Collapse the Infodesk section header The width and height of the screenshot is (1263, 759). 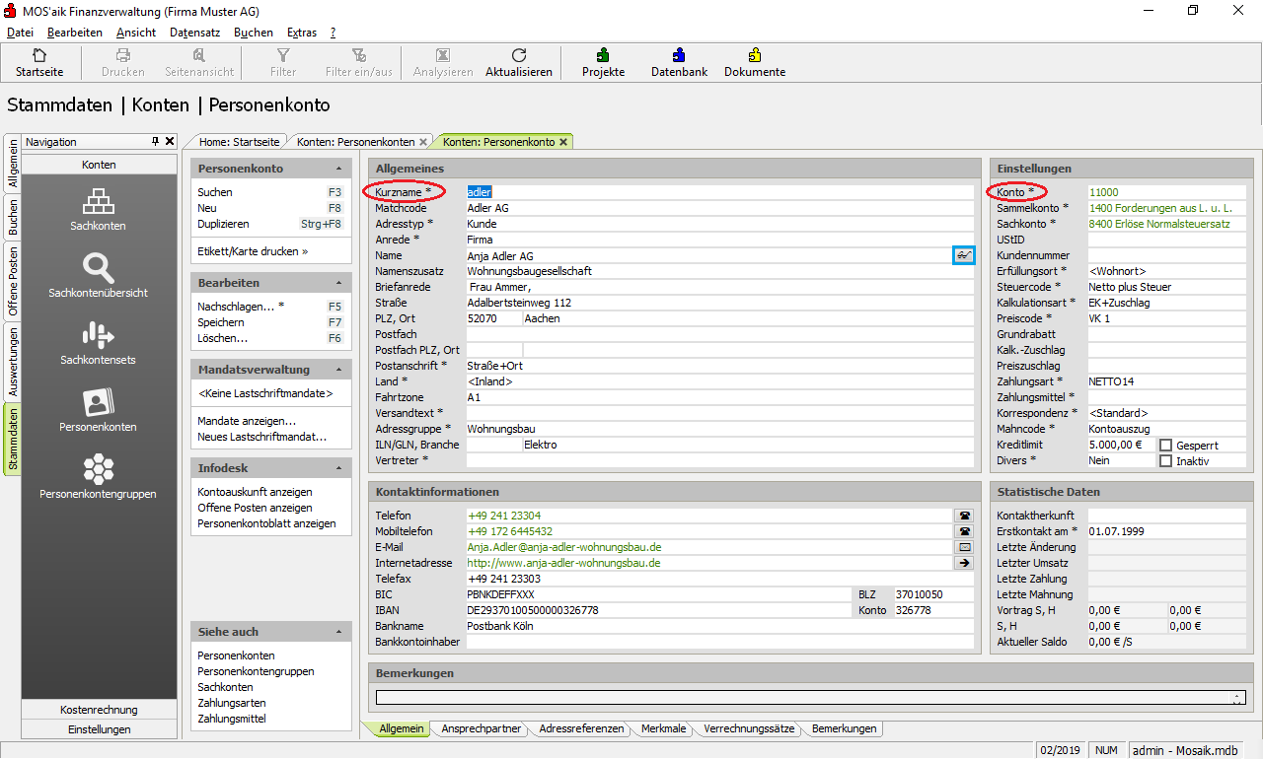339,469
